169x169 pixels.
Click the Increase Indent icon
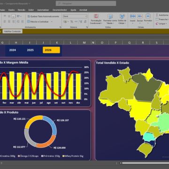22,21
